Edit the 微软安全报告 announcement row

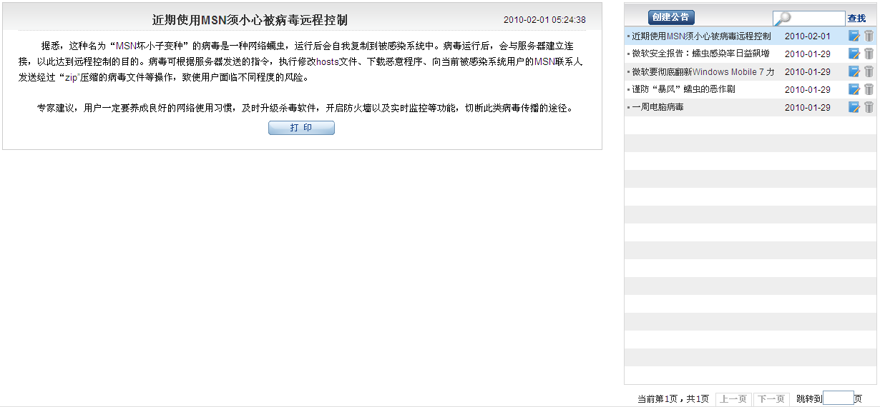[x=854, y=54]
